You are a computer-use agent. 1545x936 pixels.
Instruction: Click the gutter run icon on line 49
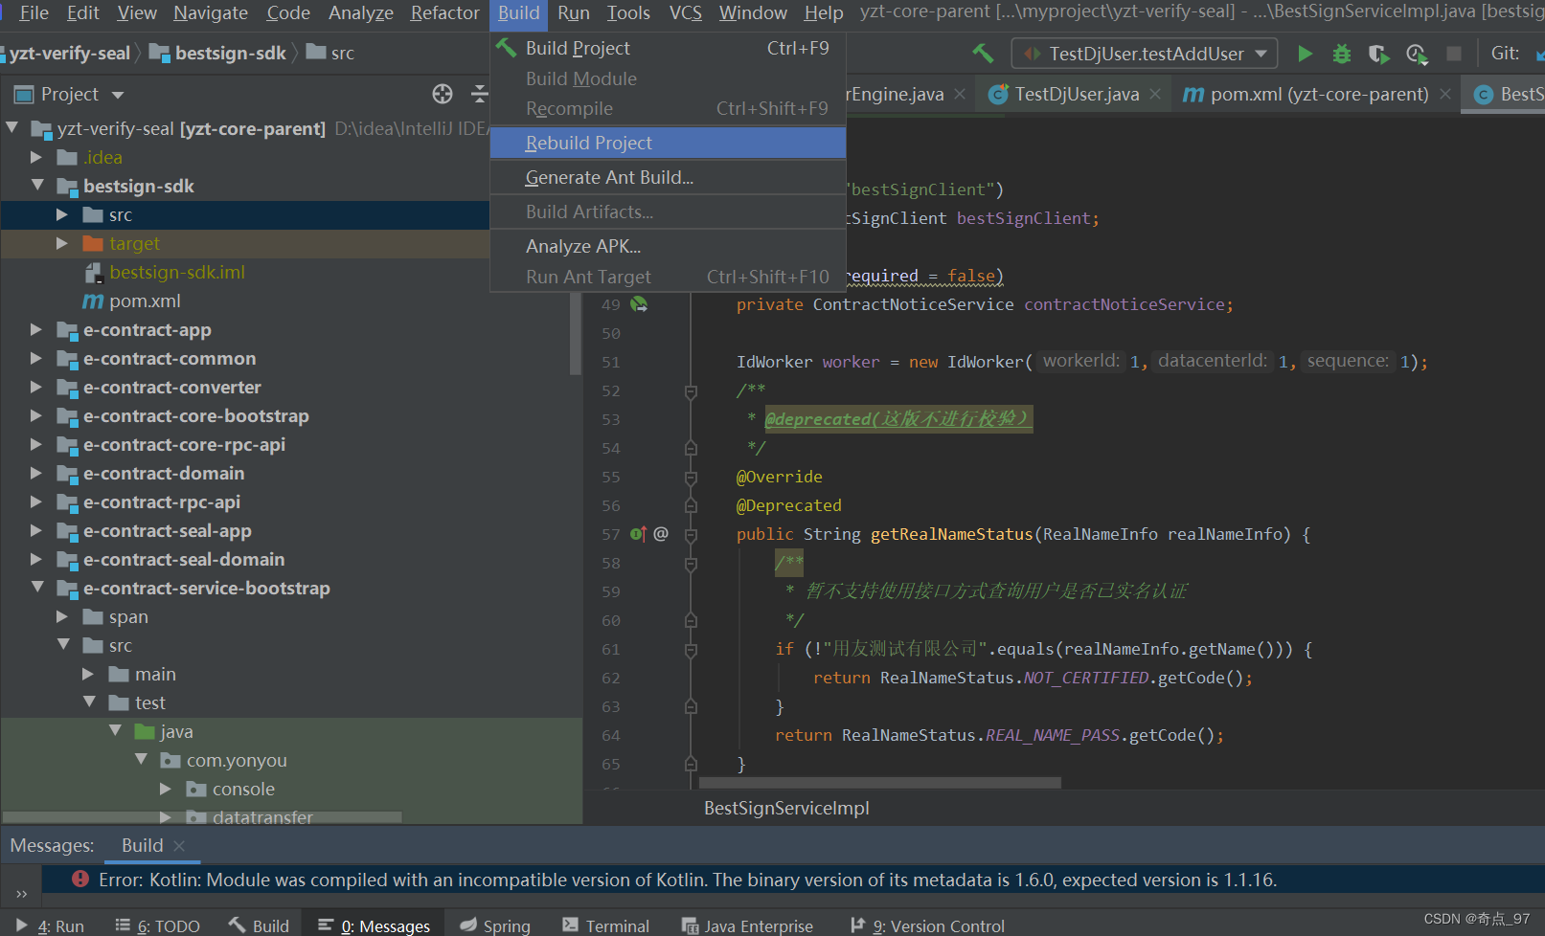point(639,304)
